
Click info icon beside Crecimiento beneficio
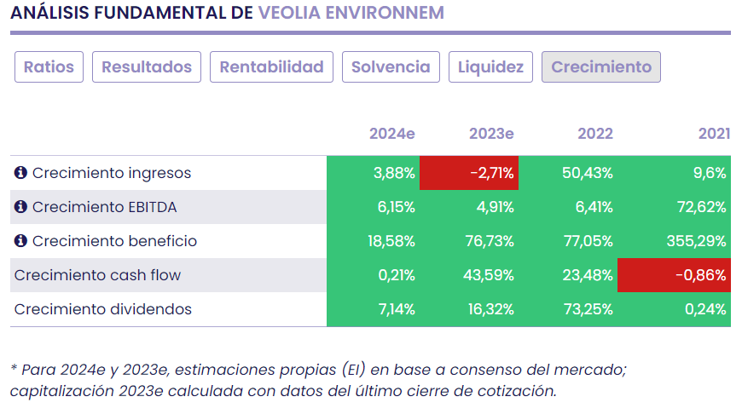21,241
